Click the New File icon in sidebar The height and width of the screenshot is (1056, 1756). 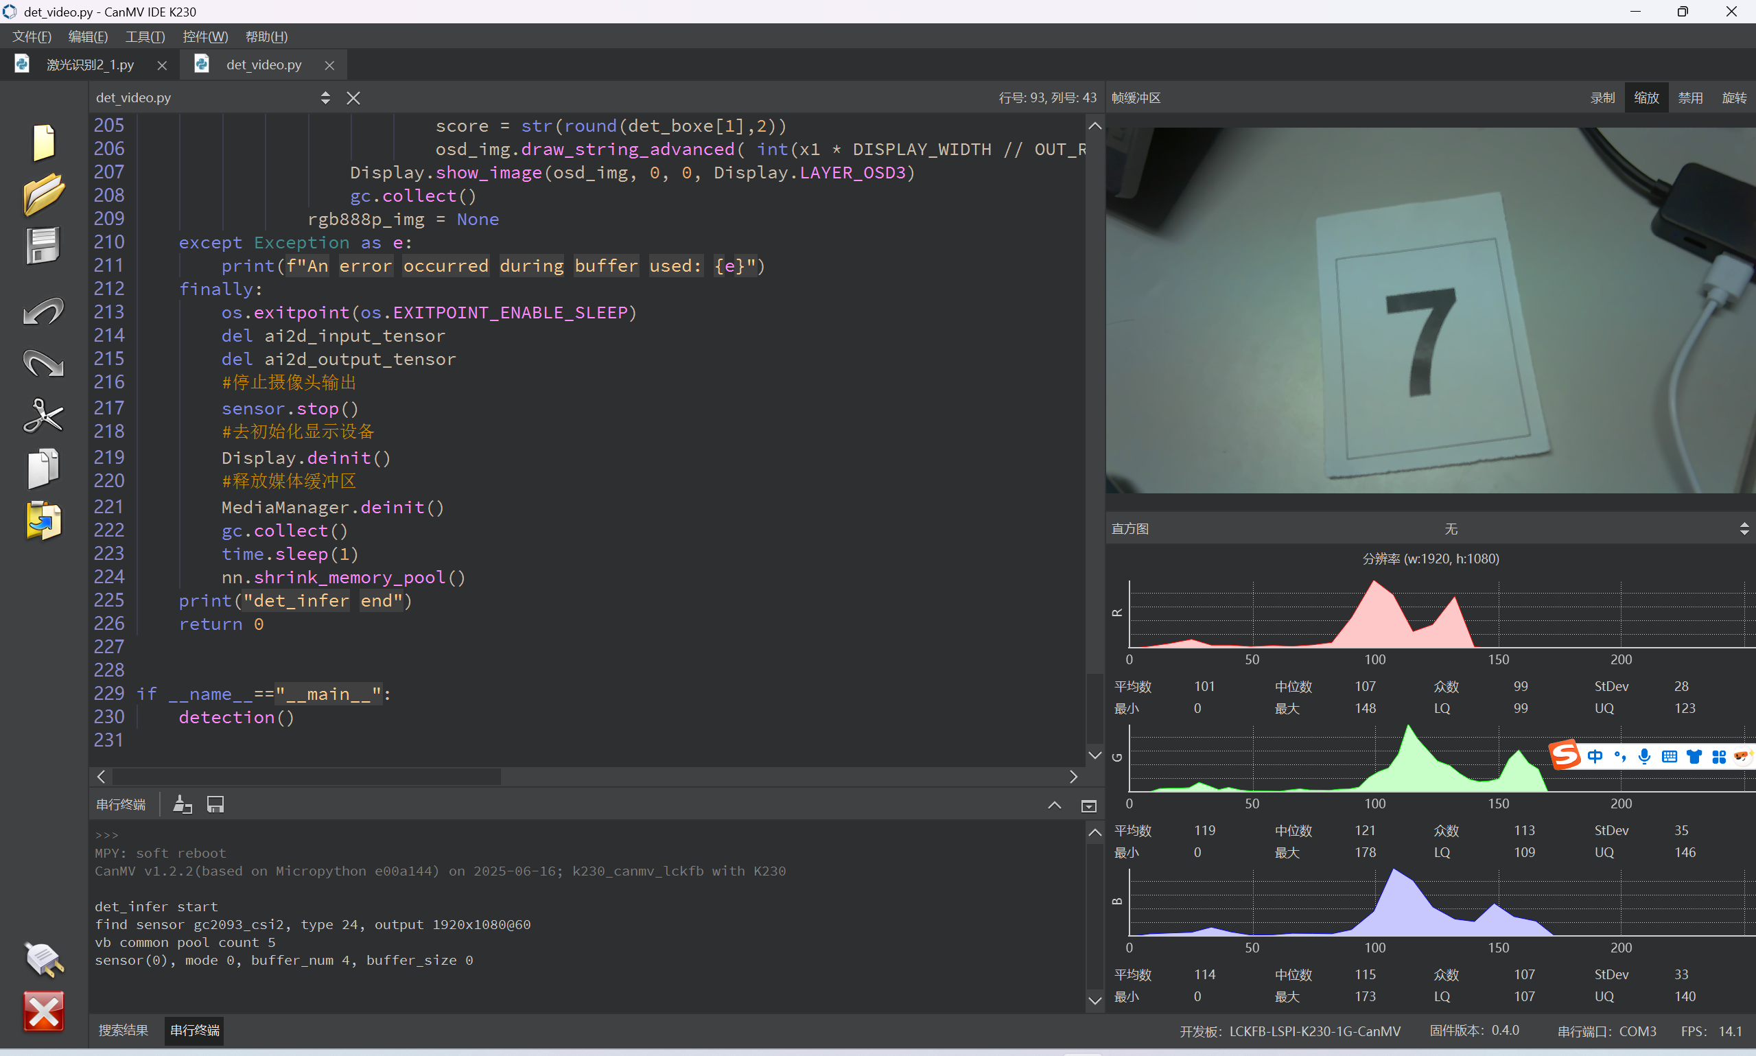pos(43,142)
